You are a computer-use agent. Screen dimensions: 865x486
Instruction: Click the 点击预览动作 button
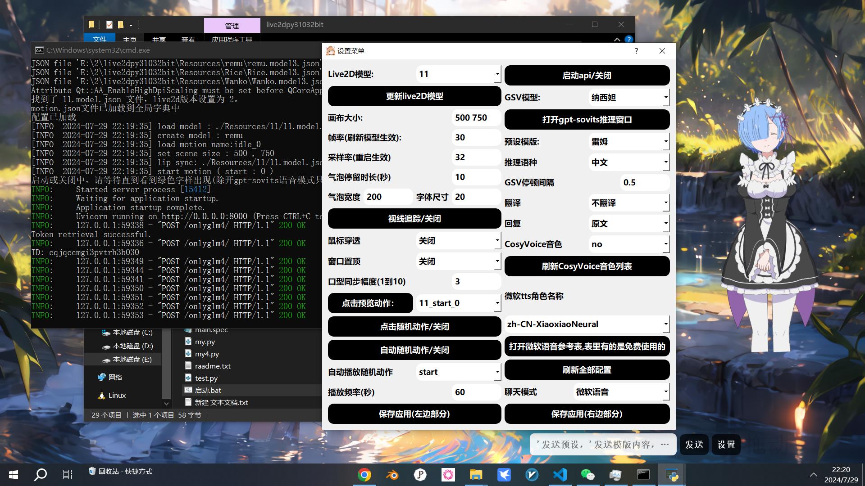point(370,303)
